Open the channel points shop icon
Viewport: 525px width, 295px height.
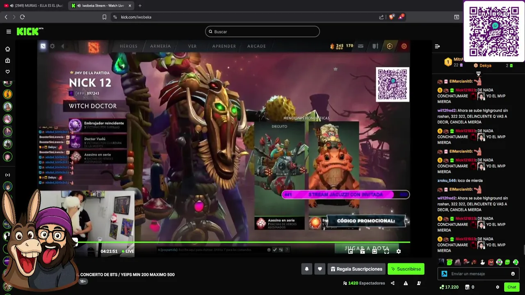point(467,287)
